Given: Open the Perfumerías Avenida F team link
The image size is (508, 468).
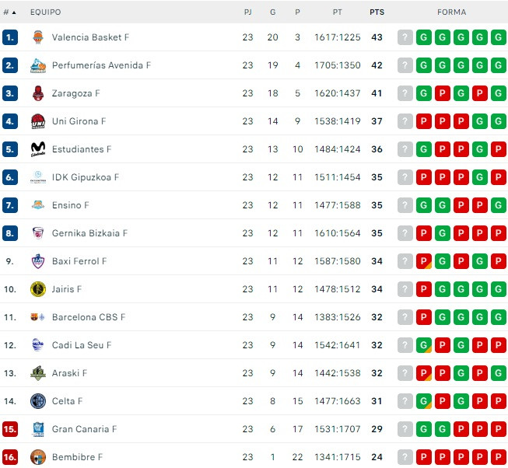Looking at the screenshot, I should coord(101,65).
